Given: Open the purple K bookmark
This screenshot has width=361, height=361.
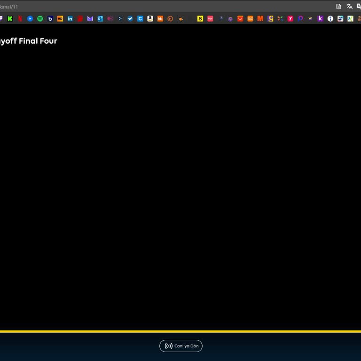Looking at the screenshot, I should [321, 19].
